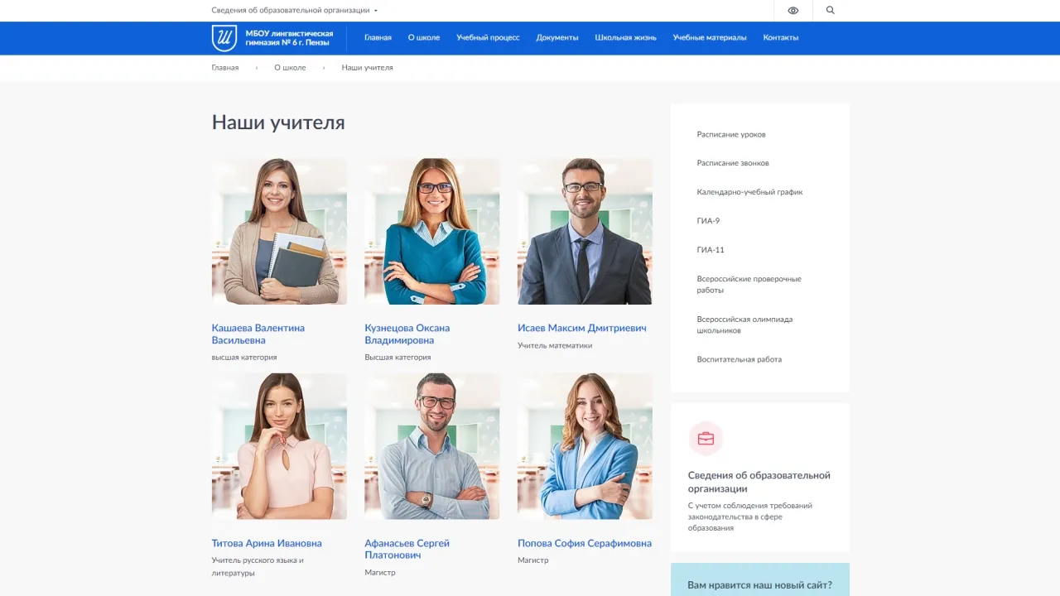The height and width of the screenshot is (596, 1060).
Task: Open 'Документы' navigation menu
Action: point(557,37)
